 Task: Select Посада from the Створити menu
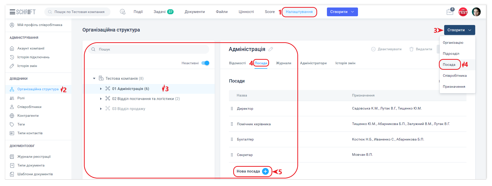(x=449, y=64)
